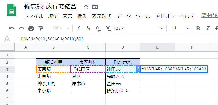The height and width of the screenshot is (105, 218).
Task: Open the 100% zoom dropdown
Action: [61, 28]
